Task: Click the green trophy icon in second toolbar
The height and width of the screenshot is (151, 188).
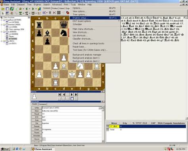Action: point(20,13)
